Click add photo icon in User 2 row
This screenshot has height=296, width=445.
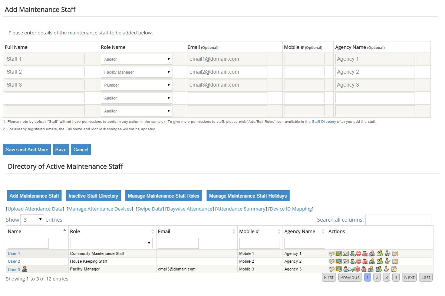point(339,261)
